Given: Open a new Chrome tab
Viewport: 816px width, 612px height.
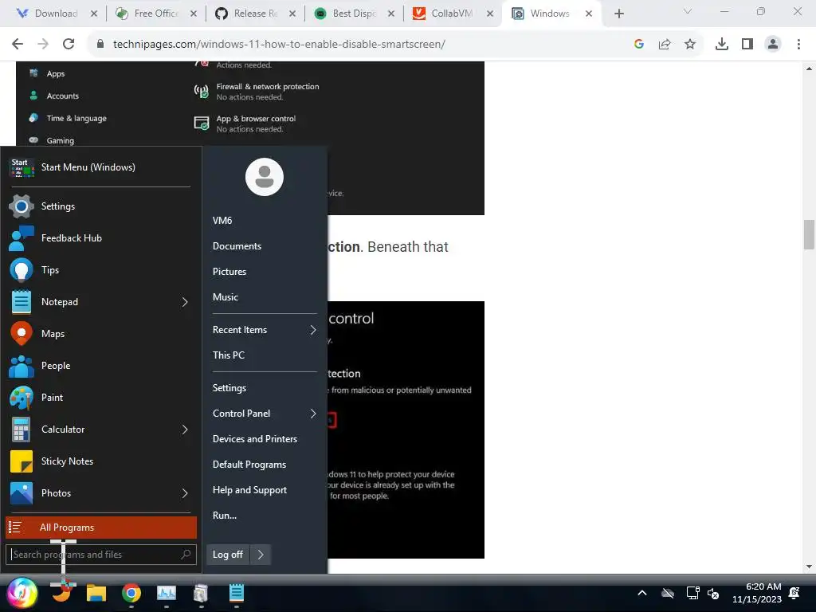Looking at the screenshot, I should coord(618,14).
